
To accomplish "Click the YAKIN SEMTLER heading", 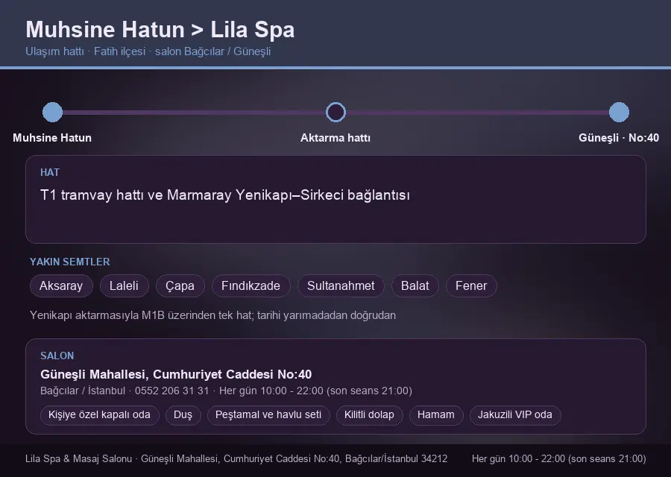I will tap(70, 262).
